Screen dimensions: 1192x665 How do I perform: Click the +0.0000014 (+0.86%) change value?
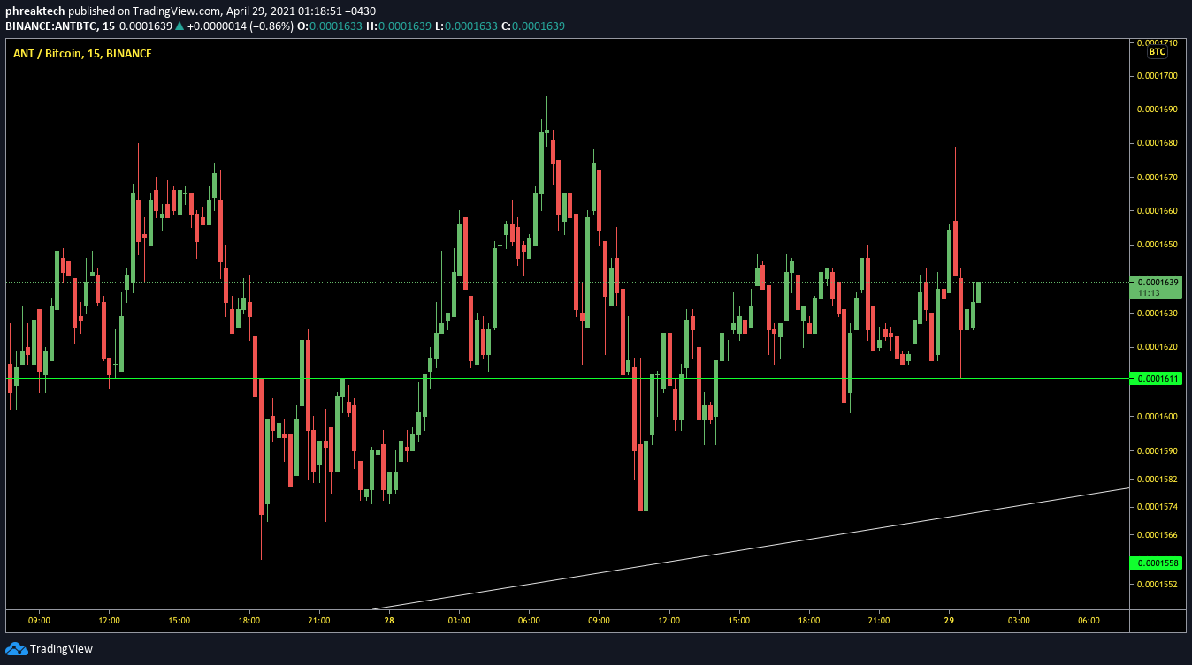[241, 26]
